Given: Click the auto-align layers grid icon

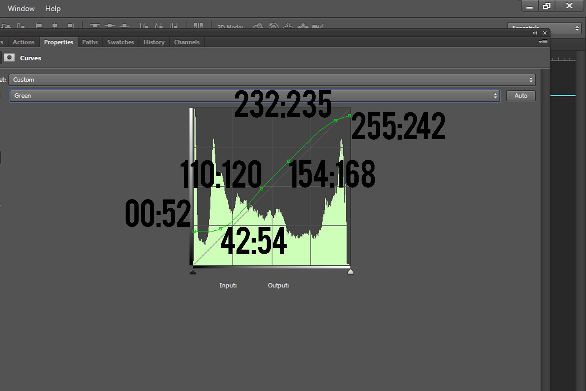Looking at the screenshot, I should pos(198,26).
